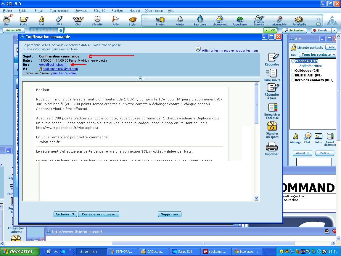Screen dimensions: 341x256
Task: Toggle the Derniers contacts group box
Action: (293, 80)
